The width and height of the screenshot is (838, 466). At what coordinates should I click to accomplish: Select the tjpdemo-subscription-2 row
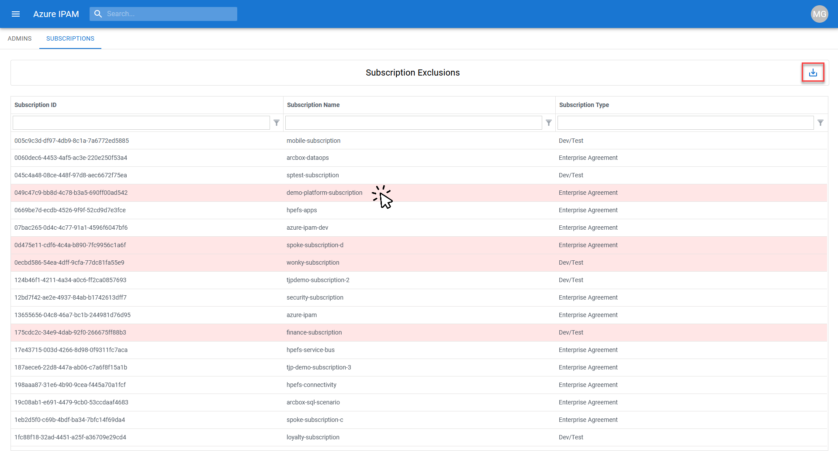click(419, 280)
